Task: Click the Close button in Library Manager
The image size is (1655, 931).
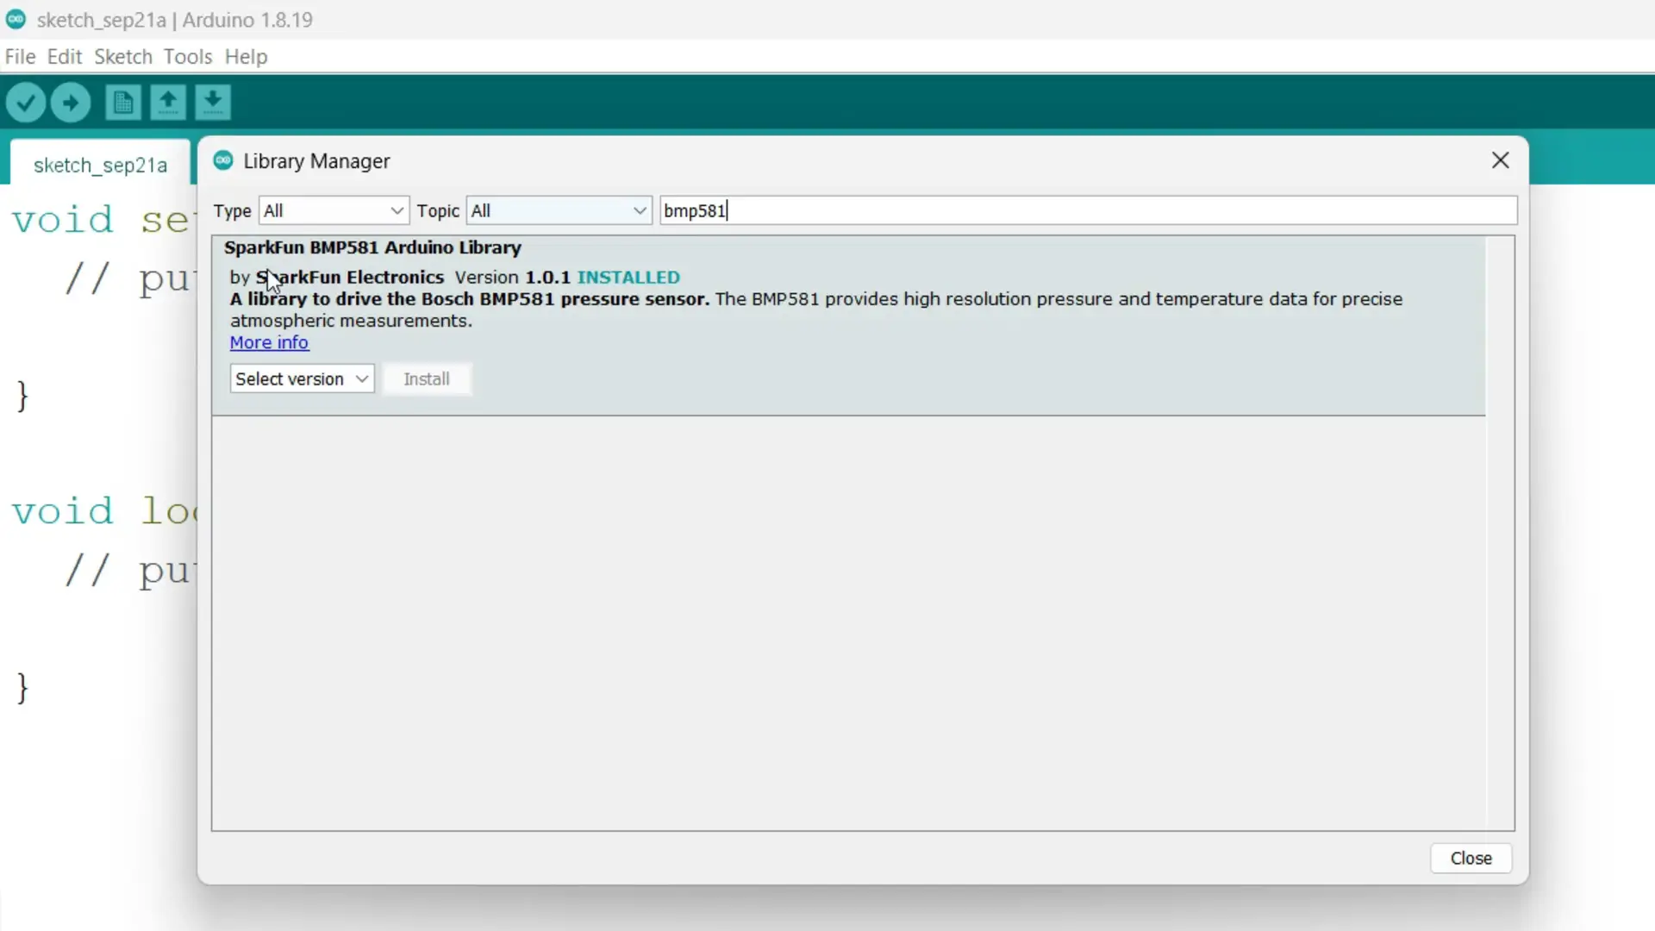Action: click(x=1471, y=858)
